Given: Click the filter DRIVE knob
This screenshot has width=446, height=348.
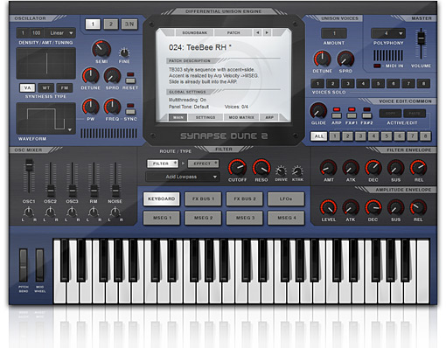Looking at the screenshot, I should pos(281,171).
